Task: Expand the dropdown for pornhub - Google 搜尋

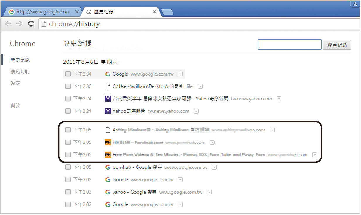Action: [214, 167]
